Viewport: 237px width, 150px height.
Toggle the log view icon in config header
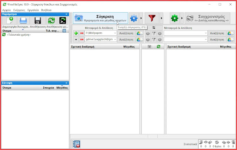point(64,31)
